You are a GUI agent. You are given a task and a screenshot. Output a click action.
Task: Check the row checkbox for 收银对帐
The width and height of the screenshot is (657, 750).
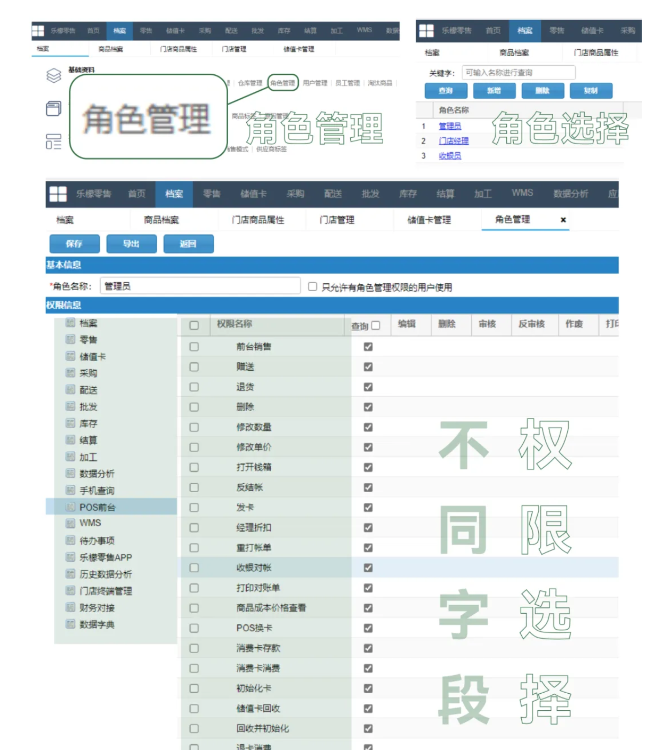[x=194, y=568]
